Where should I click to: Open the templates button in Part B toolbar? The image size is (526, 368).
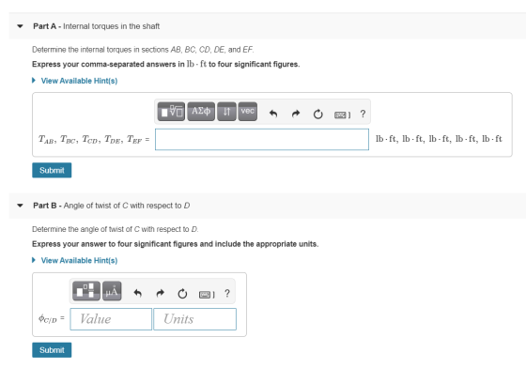tap(86, 291)
